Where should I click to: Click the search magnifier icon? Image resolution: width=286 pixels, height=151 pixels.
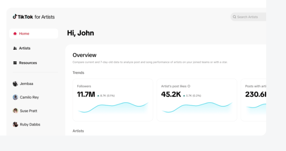pyautogui.click(x=234, y=17)
